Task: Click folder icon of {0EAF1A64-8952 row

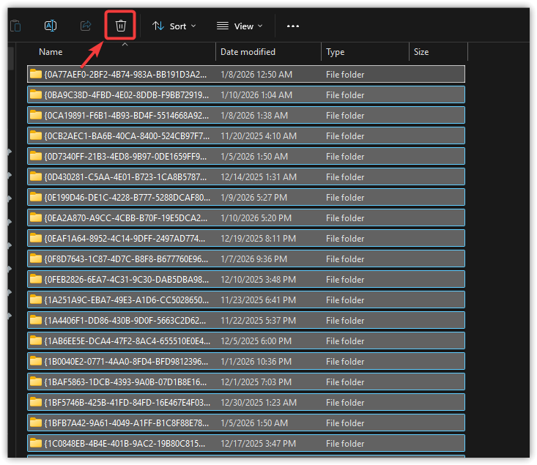Action: [36, 238]
